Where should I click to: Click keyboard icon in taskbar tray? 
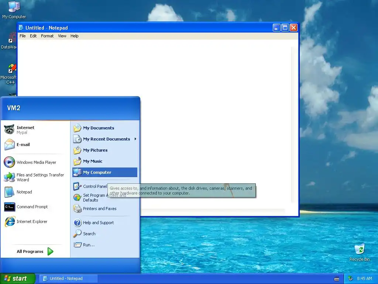(337, 279)
